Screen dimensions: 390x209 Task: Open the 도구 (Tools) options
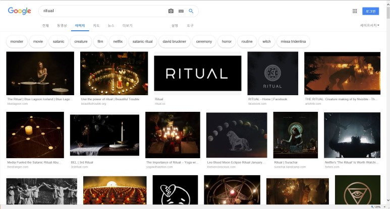click(x=190, y=26)
